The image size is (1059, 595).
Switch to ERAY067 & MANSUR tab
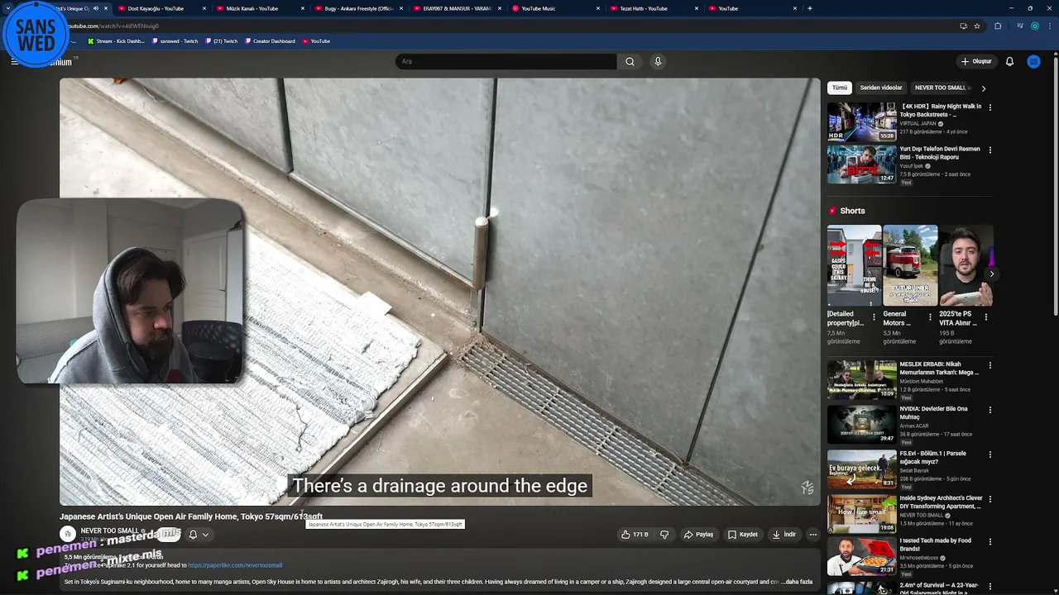click(x=457, y=8)
